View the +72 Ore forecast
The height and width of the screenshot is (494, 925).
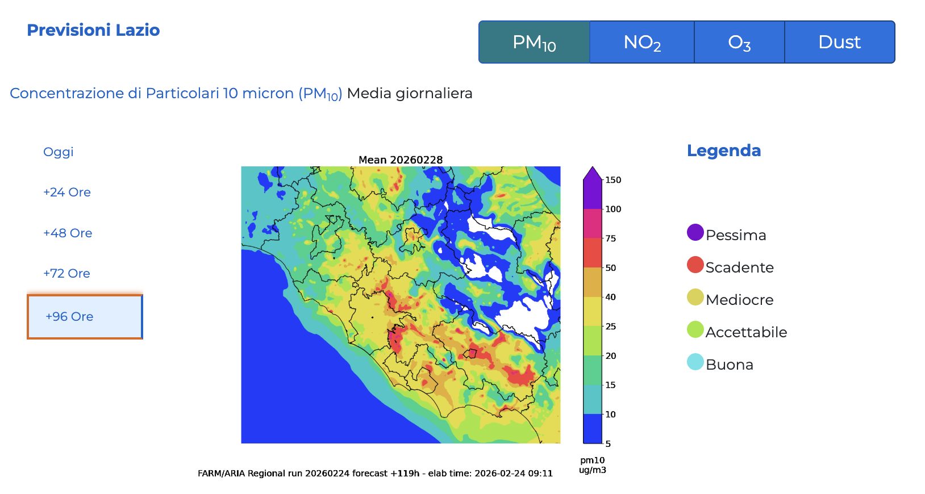point(66,274)
